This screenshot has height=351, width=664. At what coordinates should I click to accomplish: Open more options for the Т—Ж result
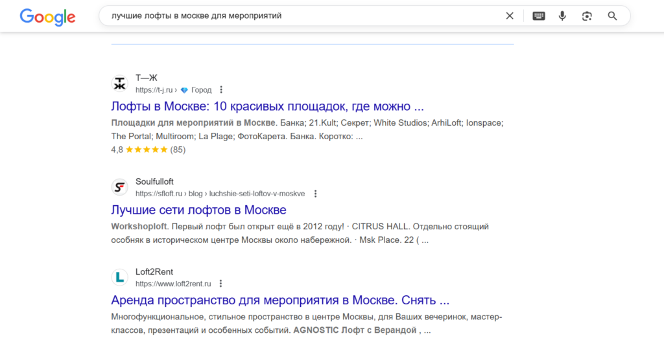(x=221, y=89)
